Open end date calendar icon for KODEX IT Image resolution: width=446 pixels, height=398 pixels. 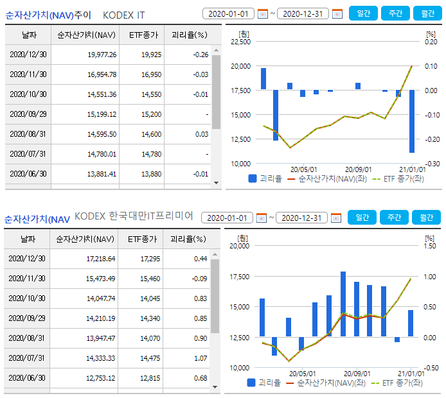(337, 13)
